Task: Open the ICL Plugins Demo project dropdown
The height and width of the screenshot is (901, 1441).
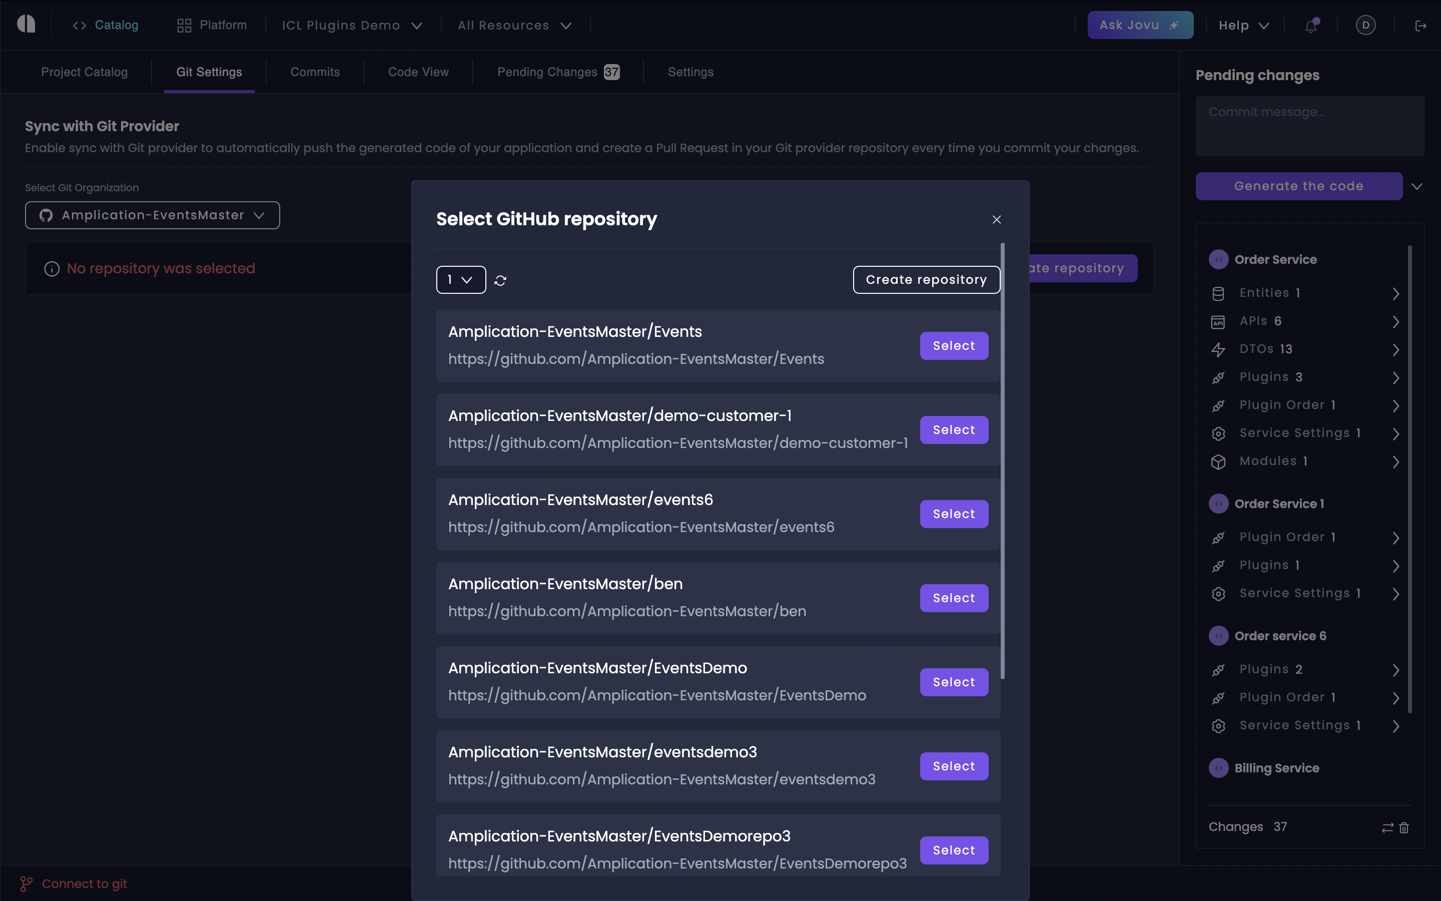Action: point(352,26)
